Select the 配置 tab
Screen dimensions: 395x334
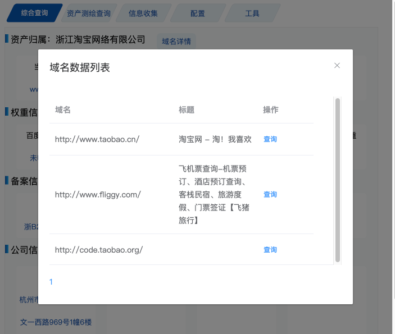pos(198,13)
